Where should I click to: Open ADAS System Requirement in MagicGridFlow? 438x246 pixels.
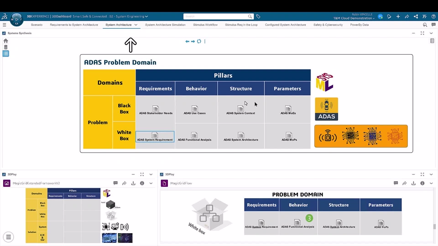[261, 224]
